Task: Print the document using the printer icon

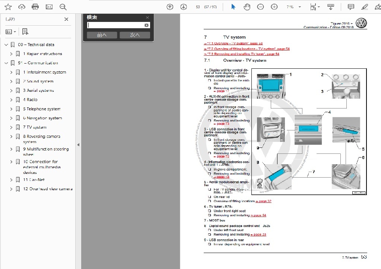Action: (35, 7)
